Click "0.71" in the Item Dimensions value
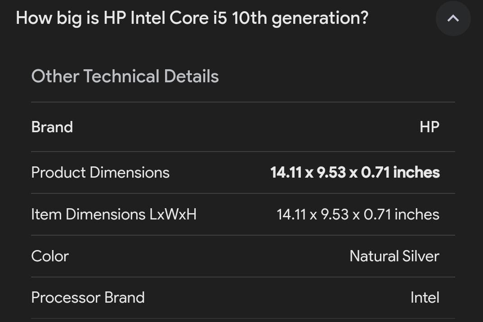Viewport: 483px width, 322px height. 377,215
